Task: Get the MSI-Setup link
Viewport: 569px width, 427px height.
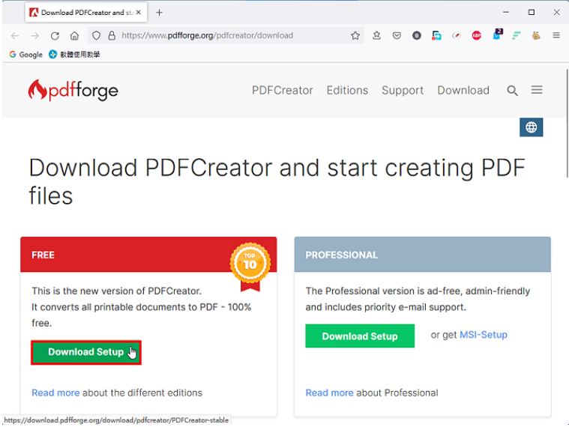Action: point(484,335)
